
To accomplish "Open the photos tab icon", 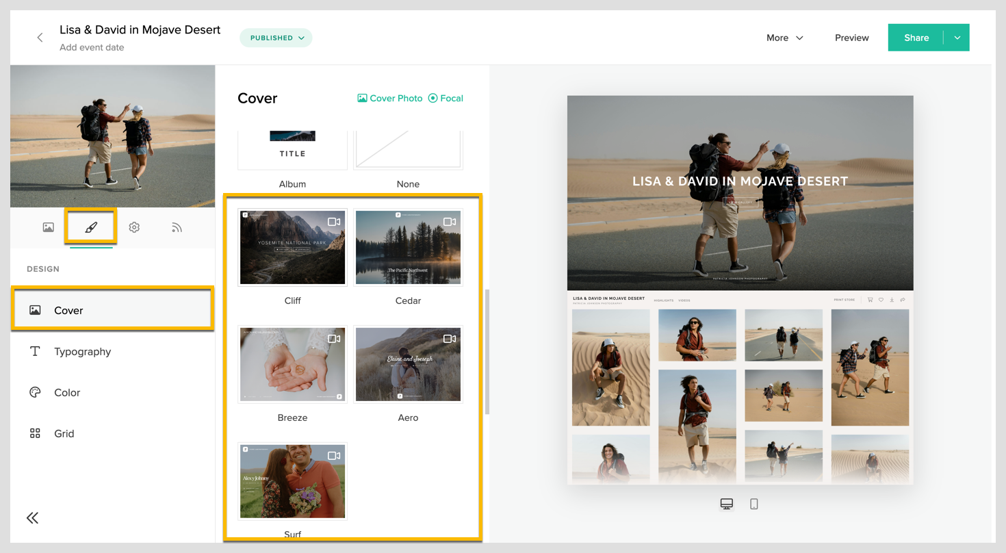I will pyautogui.click(x=48, y=227).
